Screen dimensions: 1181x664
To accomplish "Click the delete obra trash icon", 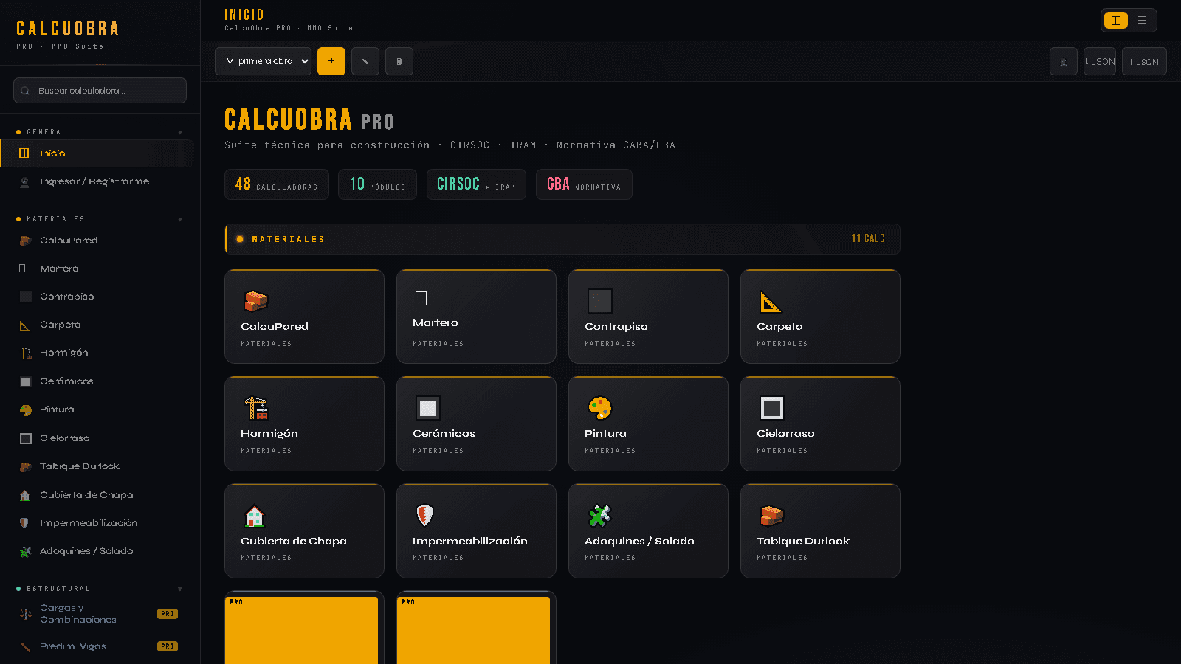I will point(399,61).
